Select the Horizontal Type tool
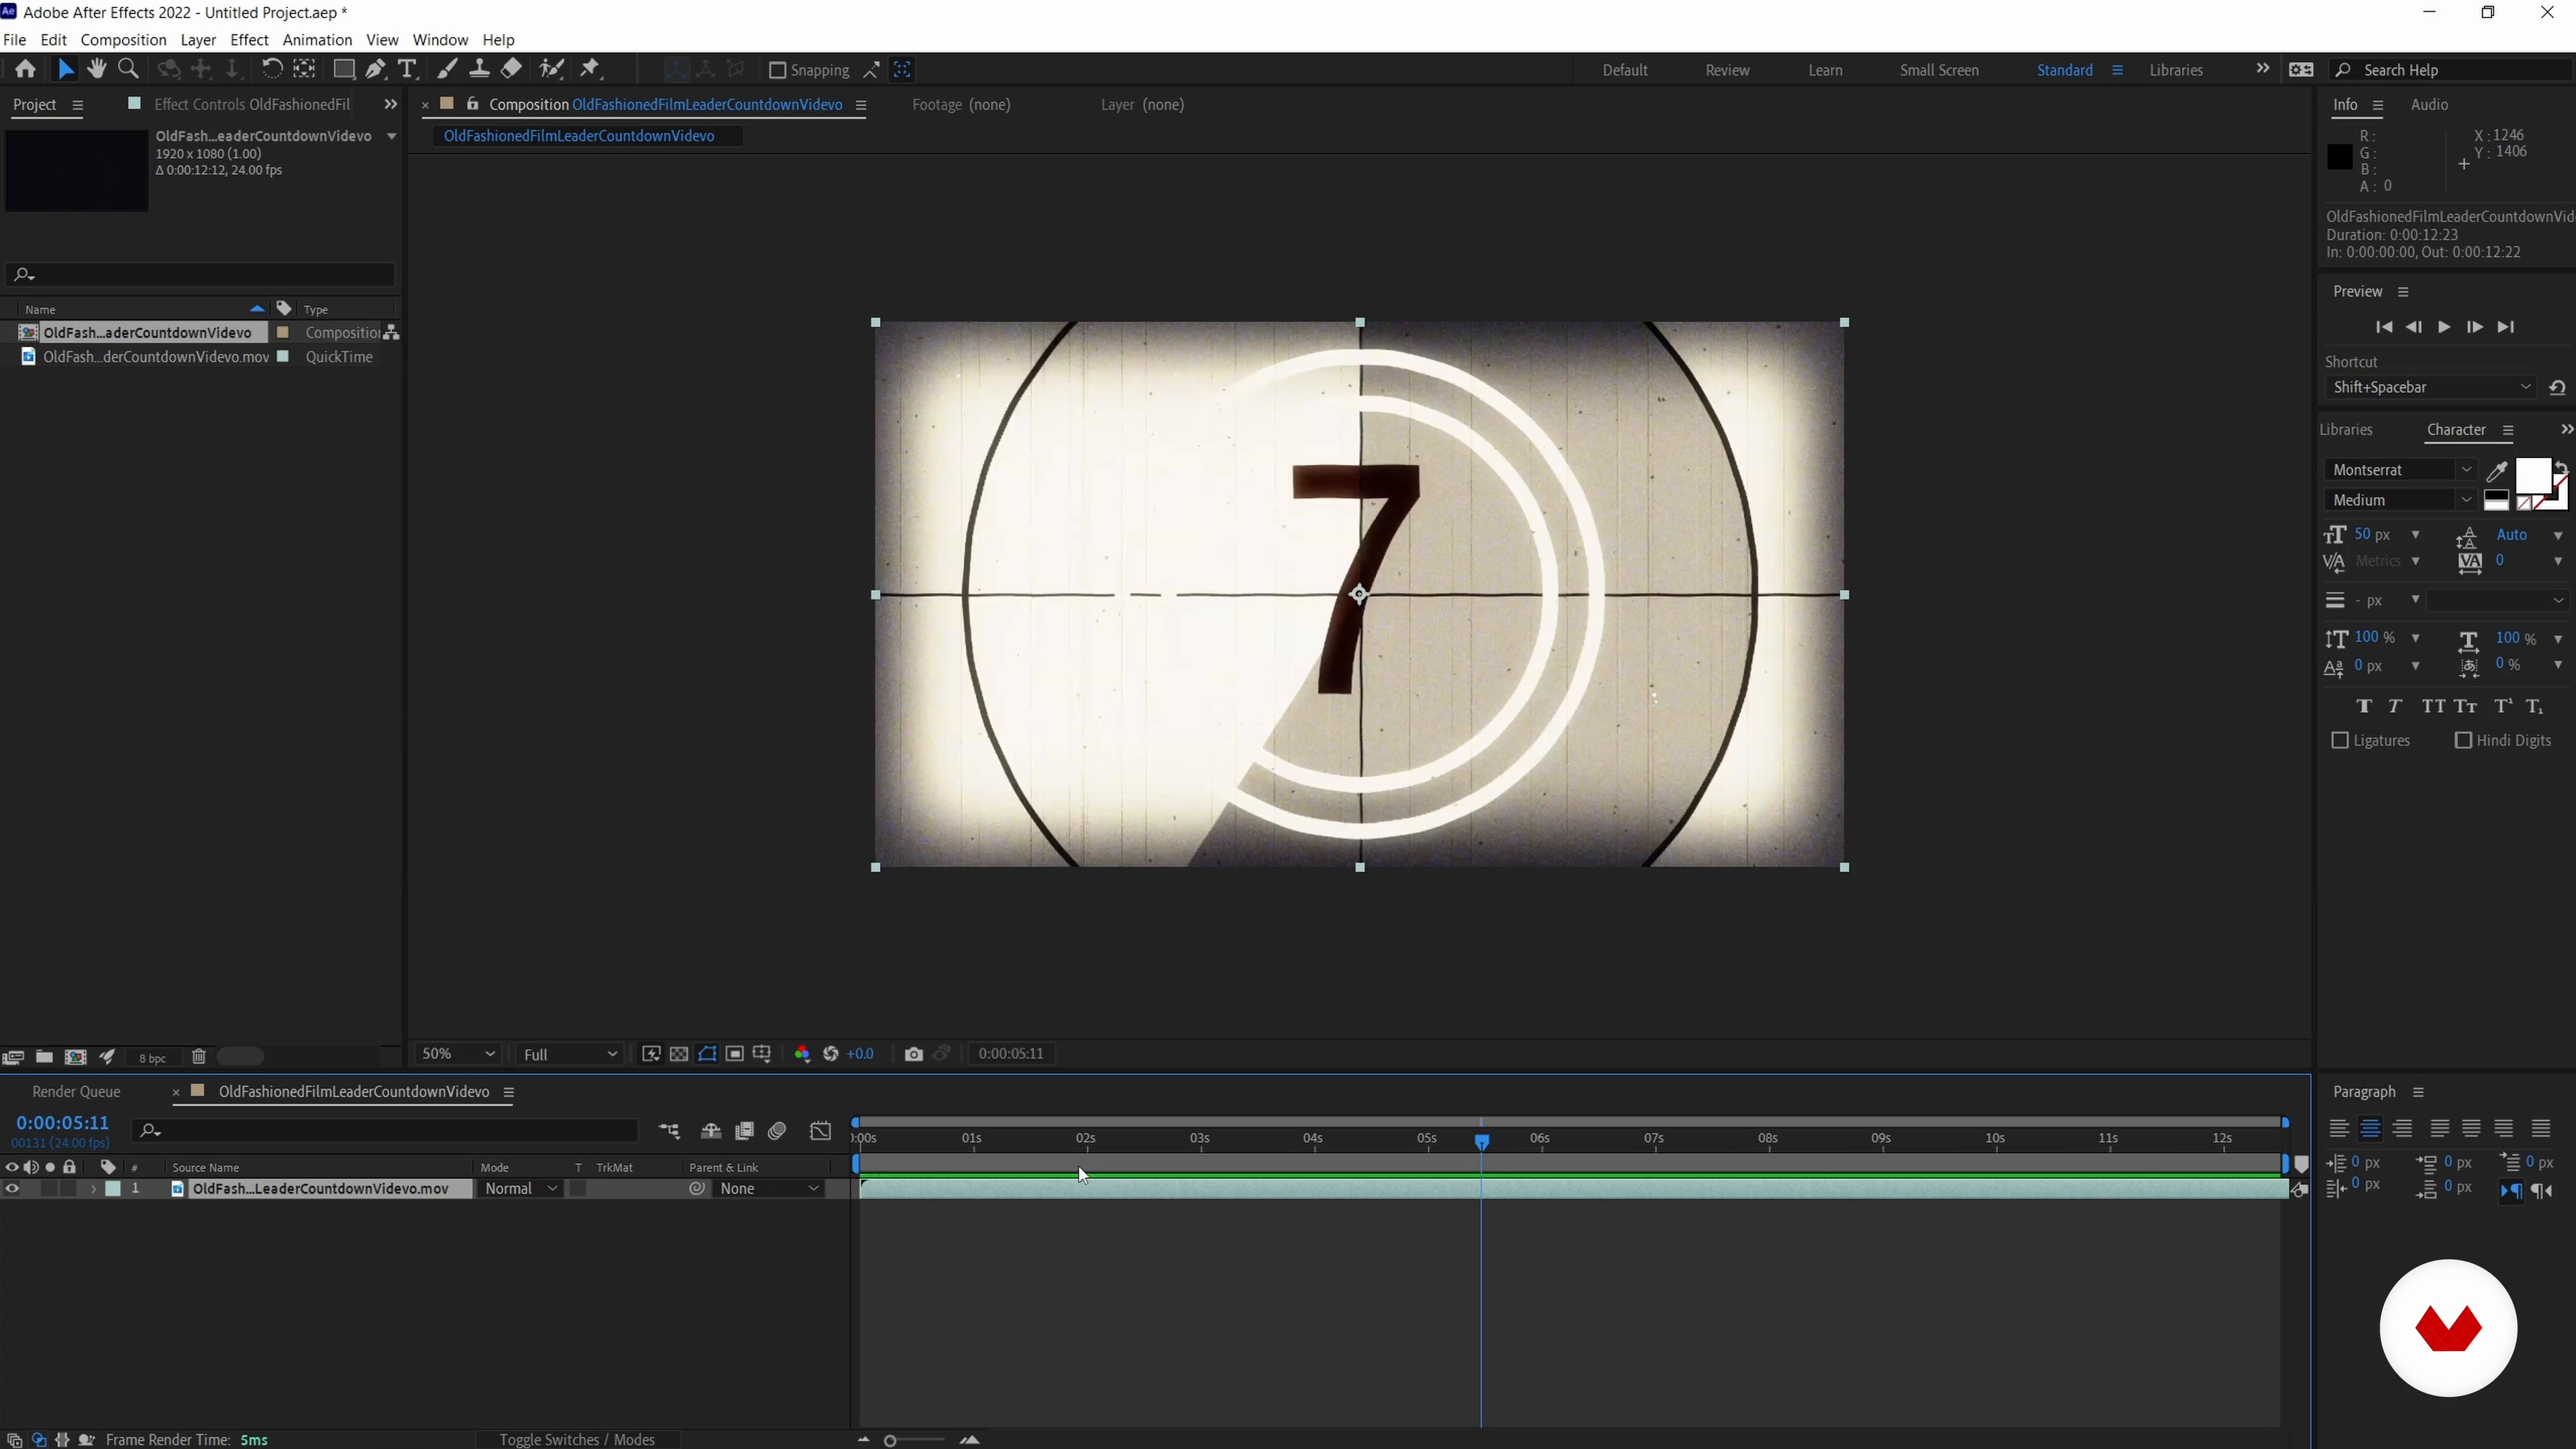This screenshot has width=2576, height=1449. (x=407, y=69)
